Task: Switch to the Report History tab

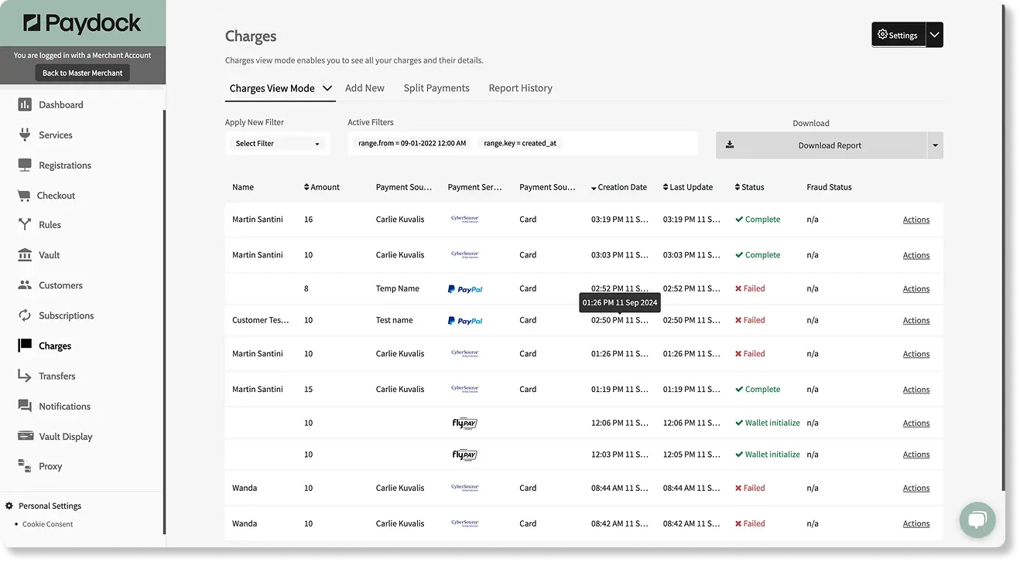Action: tap(521, 88)
